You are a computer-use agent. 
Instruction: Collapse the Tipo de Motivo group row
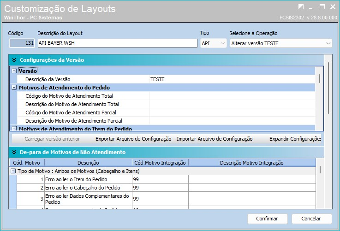[13, 171]
